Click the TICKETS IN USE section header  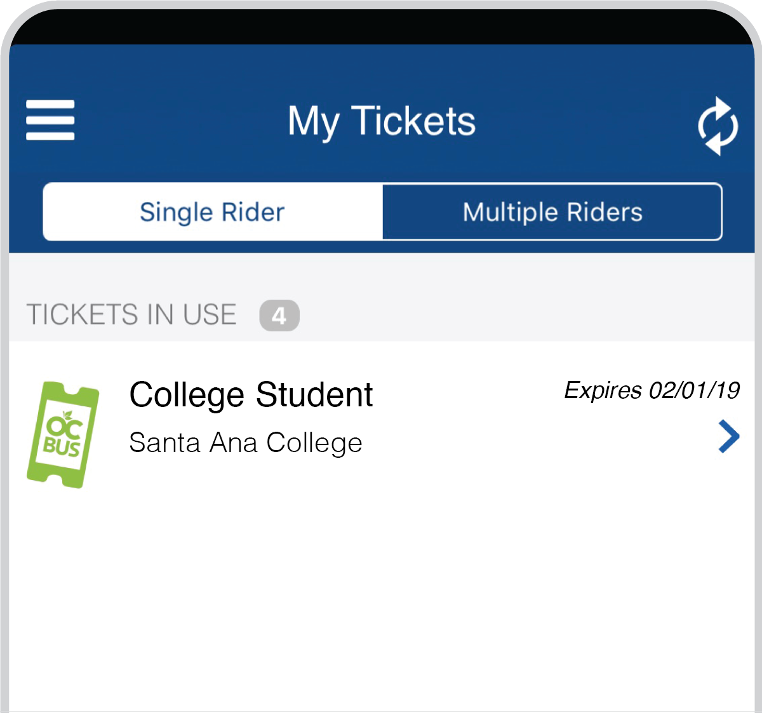coord(131,315)
